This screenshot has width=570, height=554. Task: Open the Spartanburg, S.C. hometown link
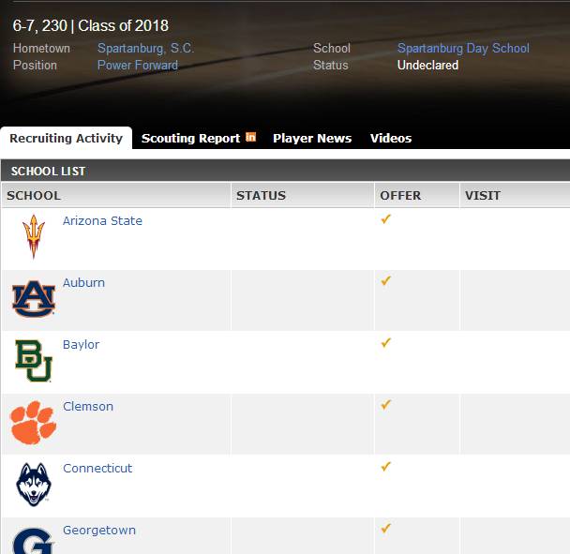click(145, 48)
